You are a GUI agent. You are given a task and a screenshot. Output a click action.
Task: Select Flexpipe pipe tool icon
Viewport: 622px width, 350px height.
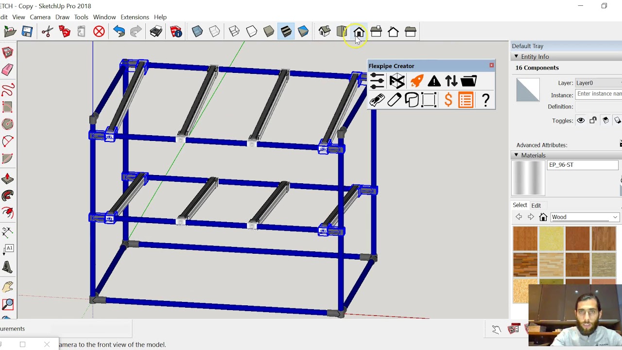tap(395, 101)
